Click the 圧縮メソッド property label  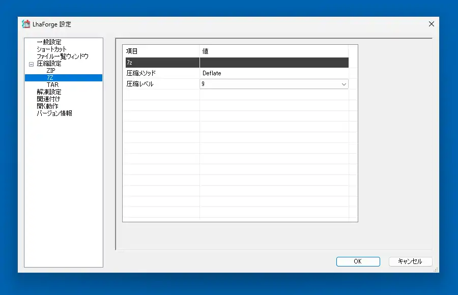pos(141,73)
